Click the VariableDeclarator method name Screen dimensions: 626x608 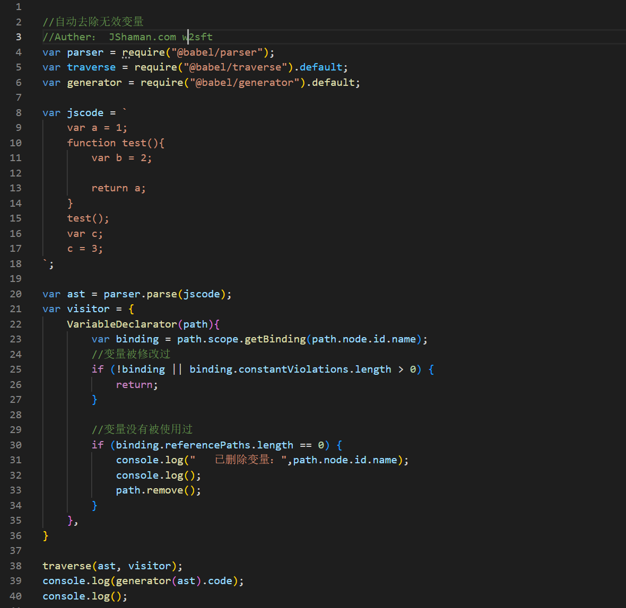pyautogui.click(x=121, y=324)
